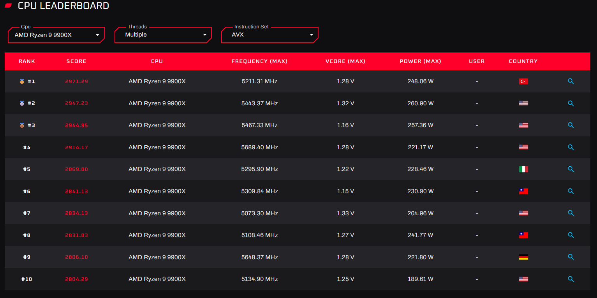Click the silver medal icon at rank #2

[x=22, y=103]
